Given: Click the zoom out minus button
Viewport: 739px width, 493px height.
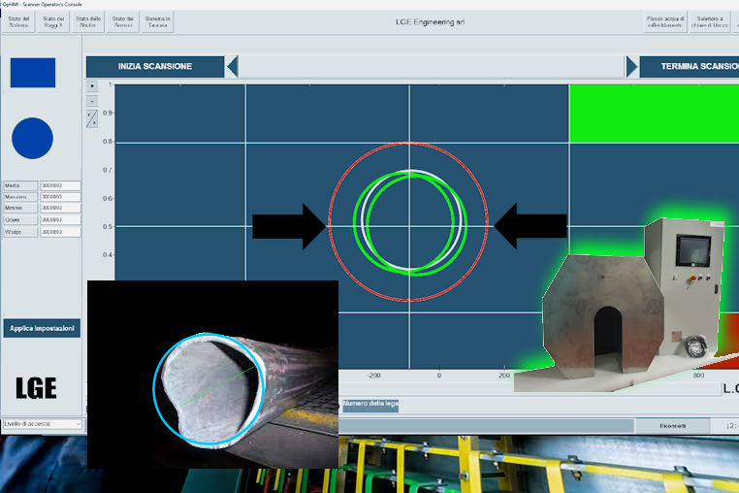Looking at the screenshot, I should click(92, 101).
